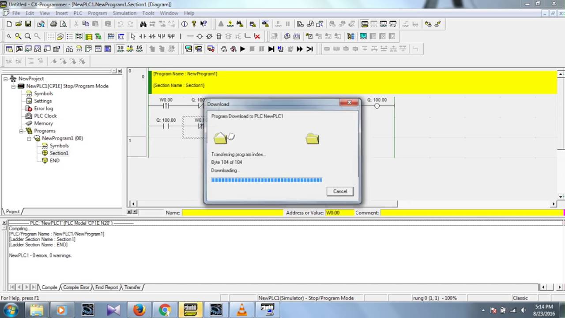Click the simulation Step Run icon
Viewport: 565px width, 318px height.
271,49
